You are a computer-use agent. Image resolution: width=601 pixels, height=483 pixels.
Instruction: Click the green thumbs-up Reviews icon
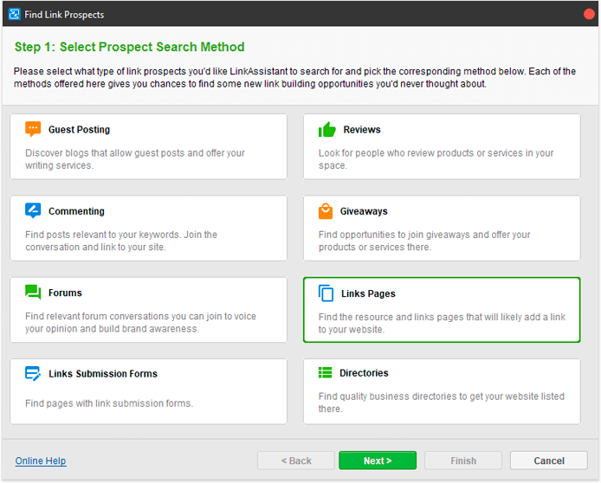point(327,129)
